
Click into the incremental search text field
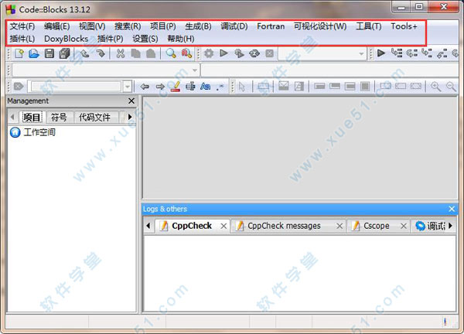click(x=76, y=87)
